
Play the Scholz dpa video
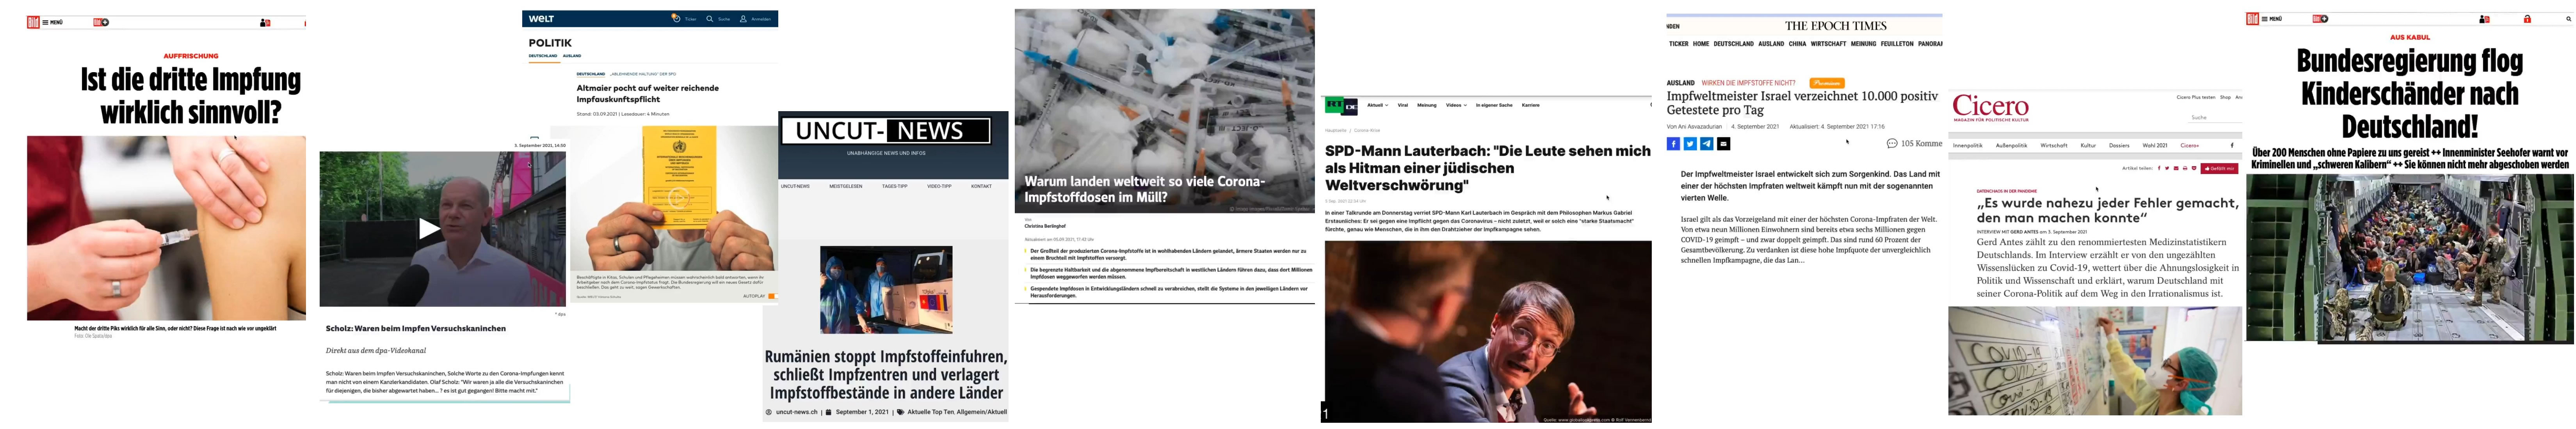click(x=428, y=229)
